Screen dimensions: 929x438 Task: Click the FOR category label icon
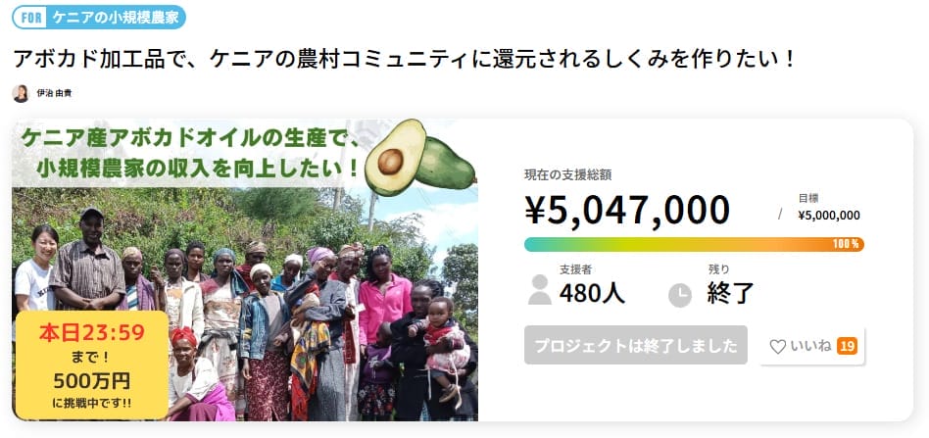(30, 18)
